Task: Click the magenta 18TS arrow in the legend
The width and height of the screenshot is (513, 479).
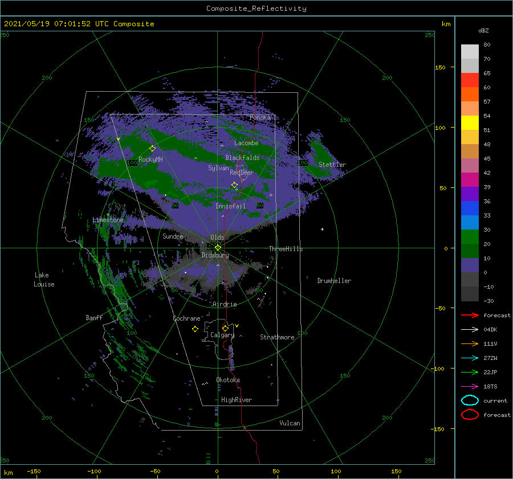Action: coord(470,387)
